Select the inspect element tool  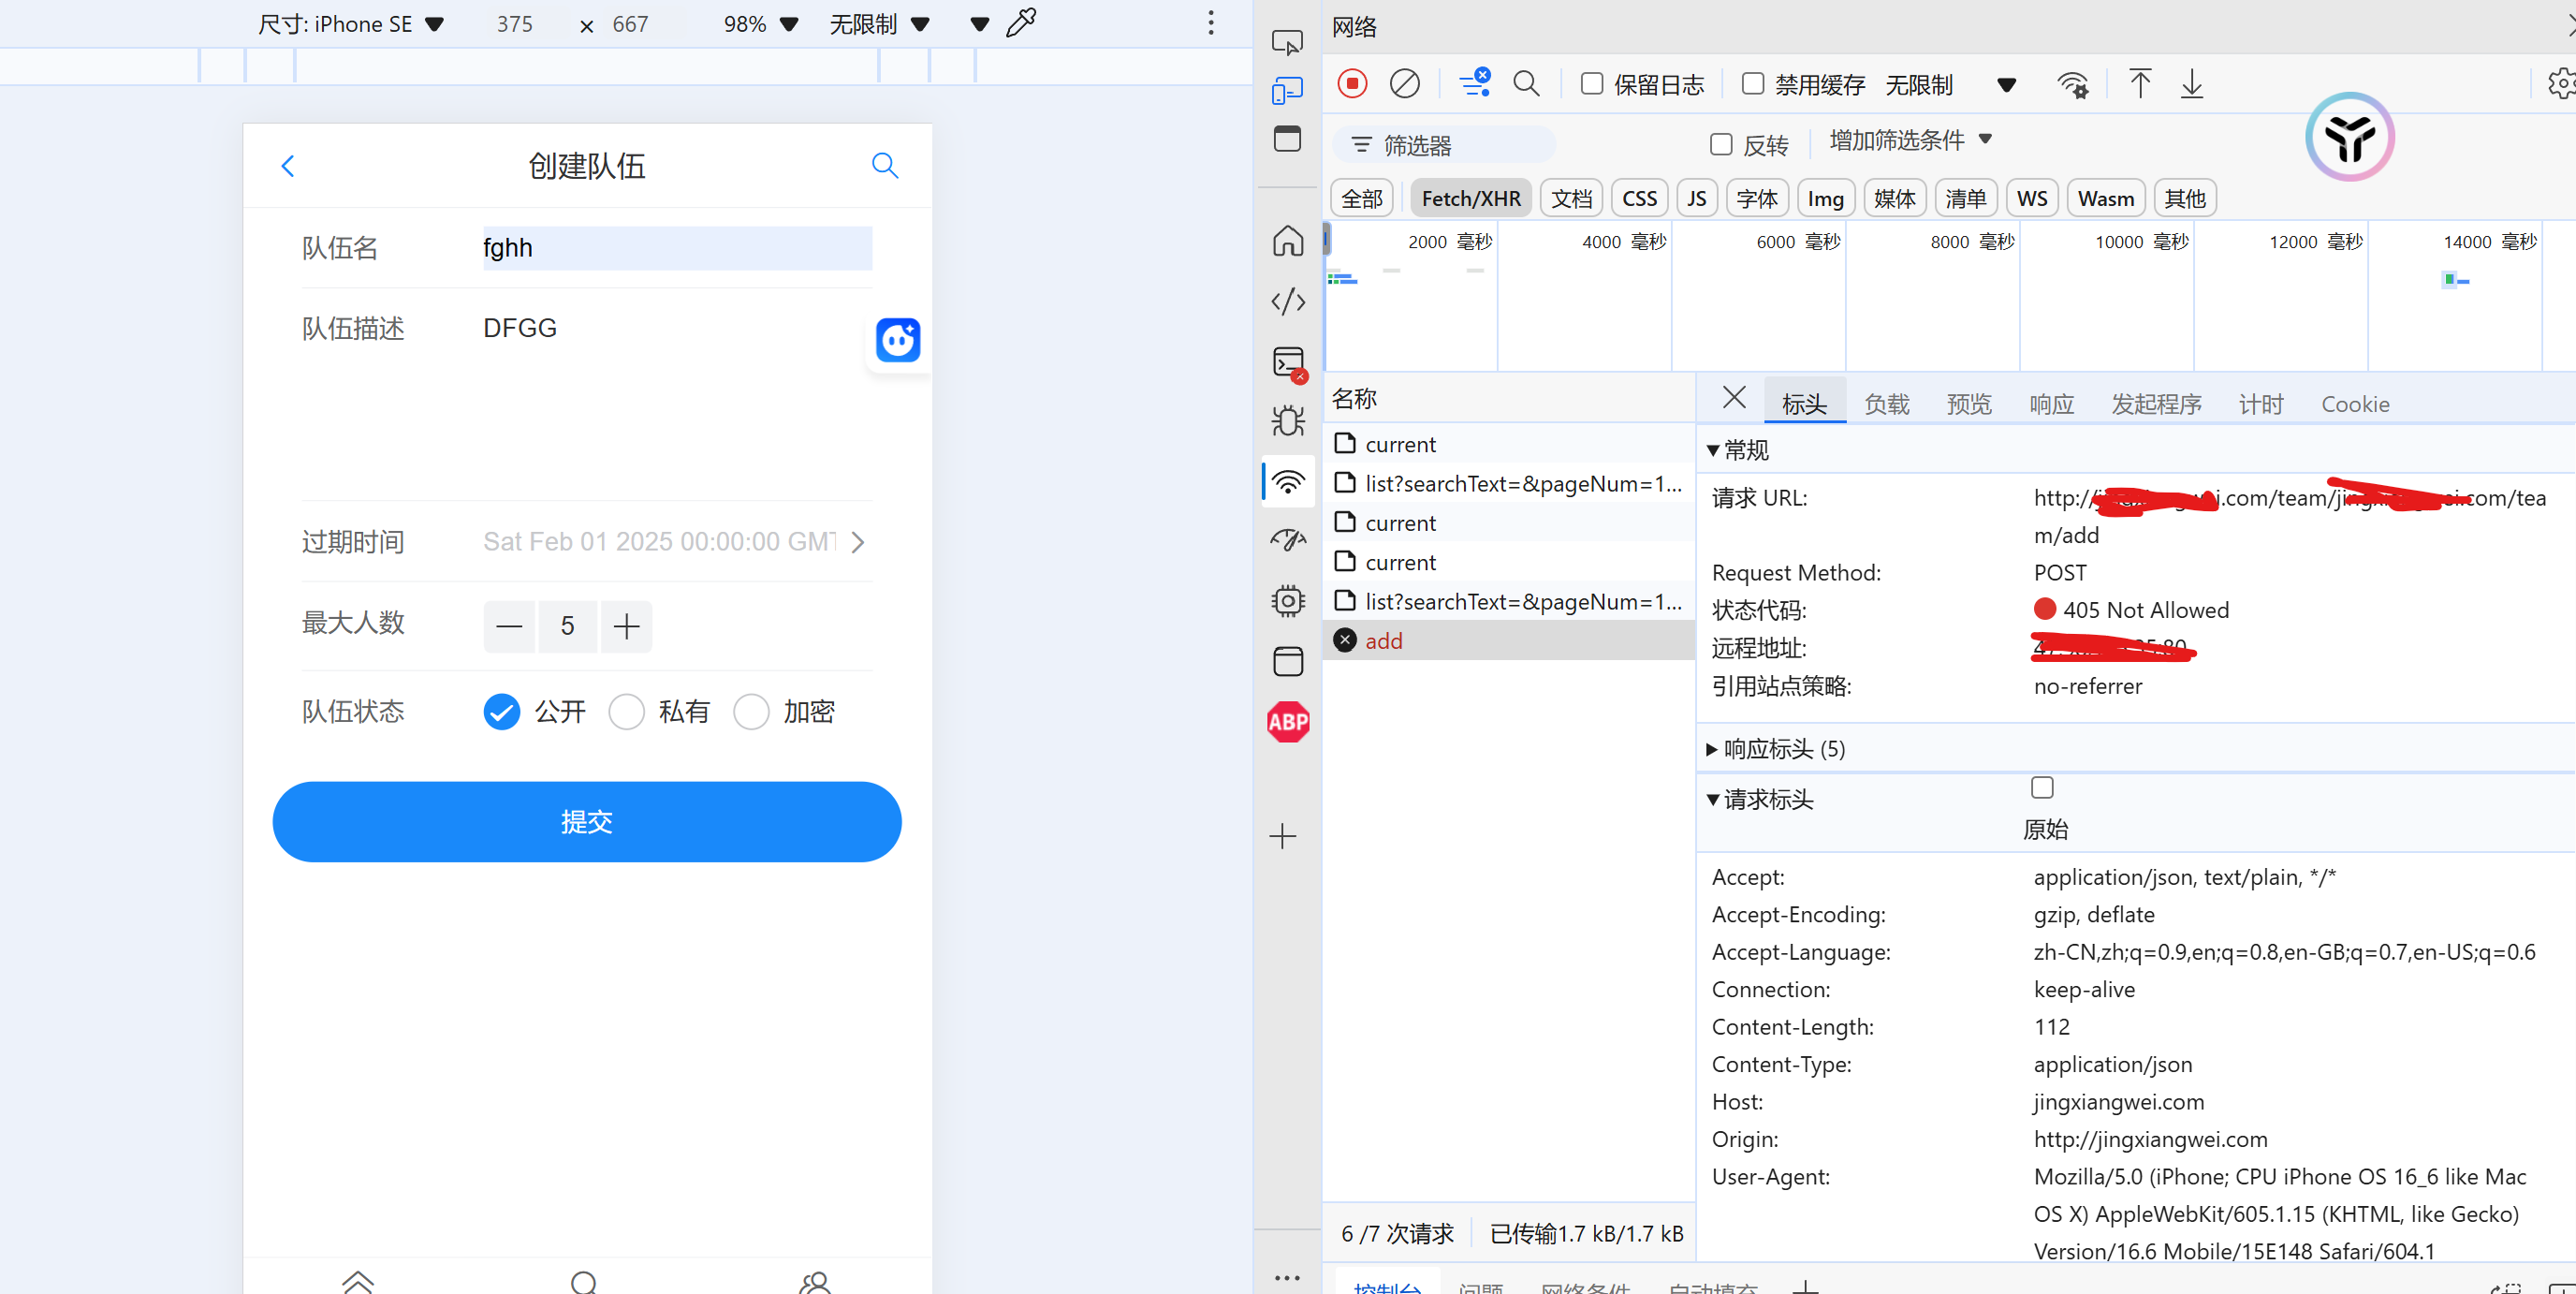click(x=1287, y=42)
